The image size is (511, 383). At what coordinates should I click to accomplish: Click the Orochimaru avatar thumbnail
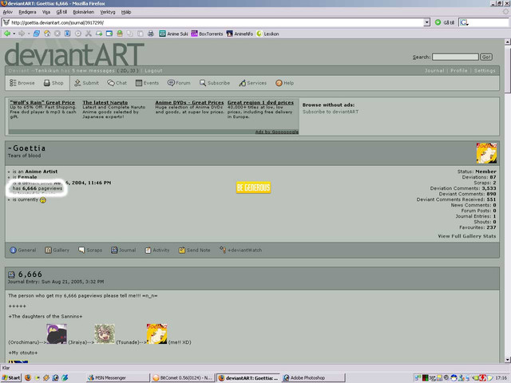pos(57,334)
